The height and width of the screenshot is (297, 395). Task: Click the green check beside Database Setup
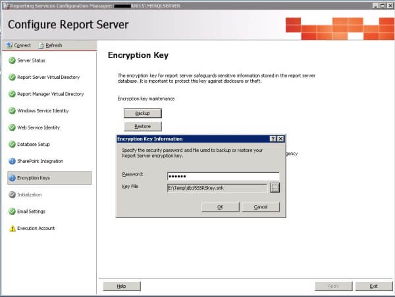coord(12,145)
